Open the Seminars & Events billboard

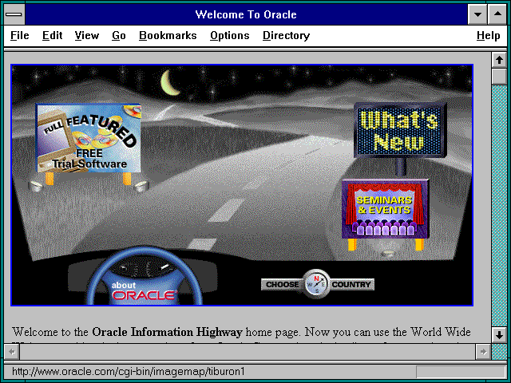tap(385, 209)
